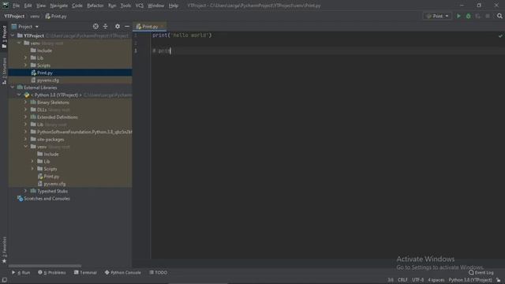The width and height of the screenshot is (505, 284).
Task: Expand the Typeshed Stubs node
Action: tap(25, 191)
